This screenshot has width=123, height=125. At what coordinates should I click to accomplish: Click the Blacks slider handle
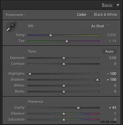pyautogui.click(x=64, y=92)
